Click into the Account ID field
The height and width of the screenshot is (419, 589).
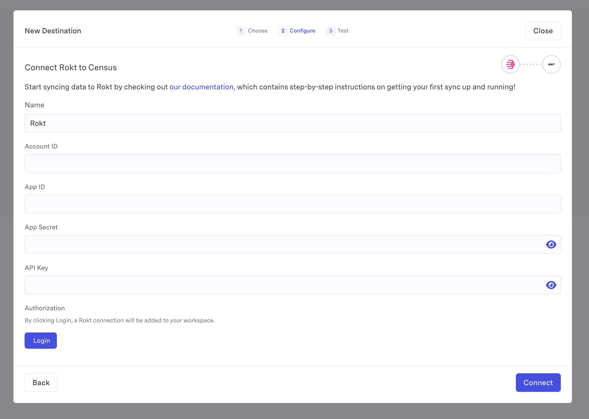[x=293, y=164]
